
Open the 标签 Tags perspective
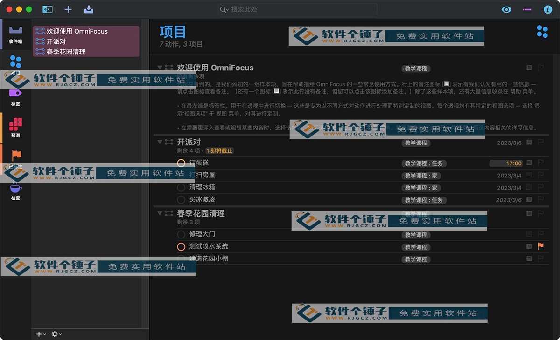pyautogui.click(x=16, y=96)
